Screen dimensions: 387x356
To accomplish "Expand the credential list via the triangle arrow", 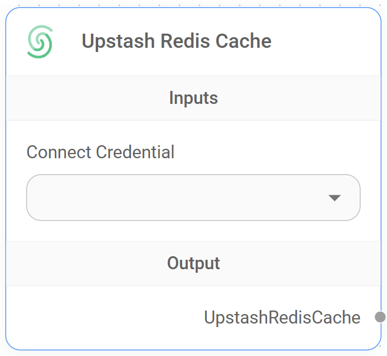I will (x=334, y=198).
